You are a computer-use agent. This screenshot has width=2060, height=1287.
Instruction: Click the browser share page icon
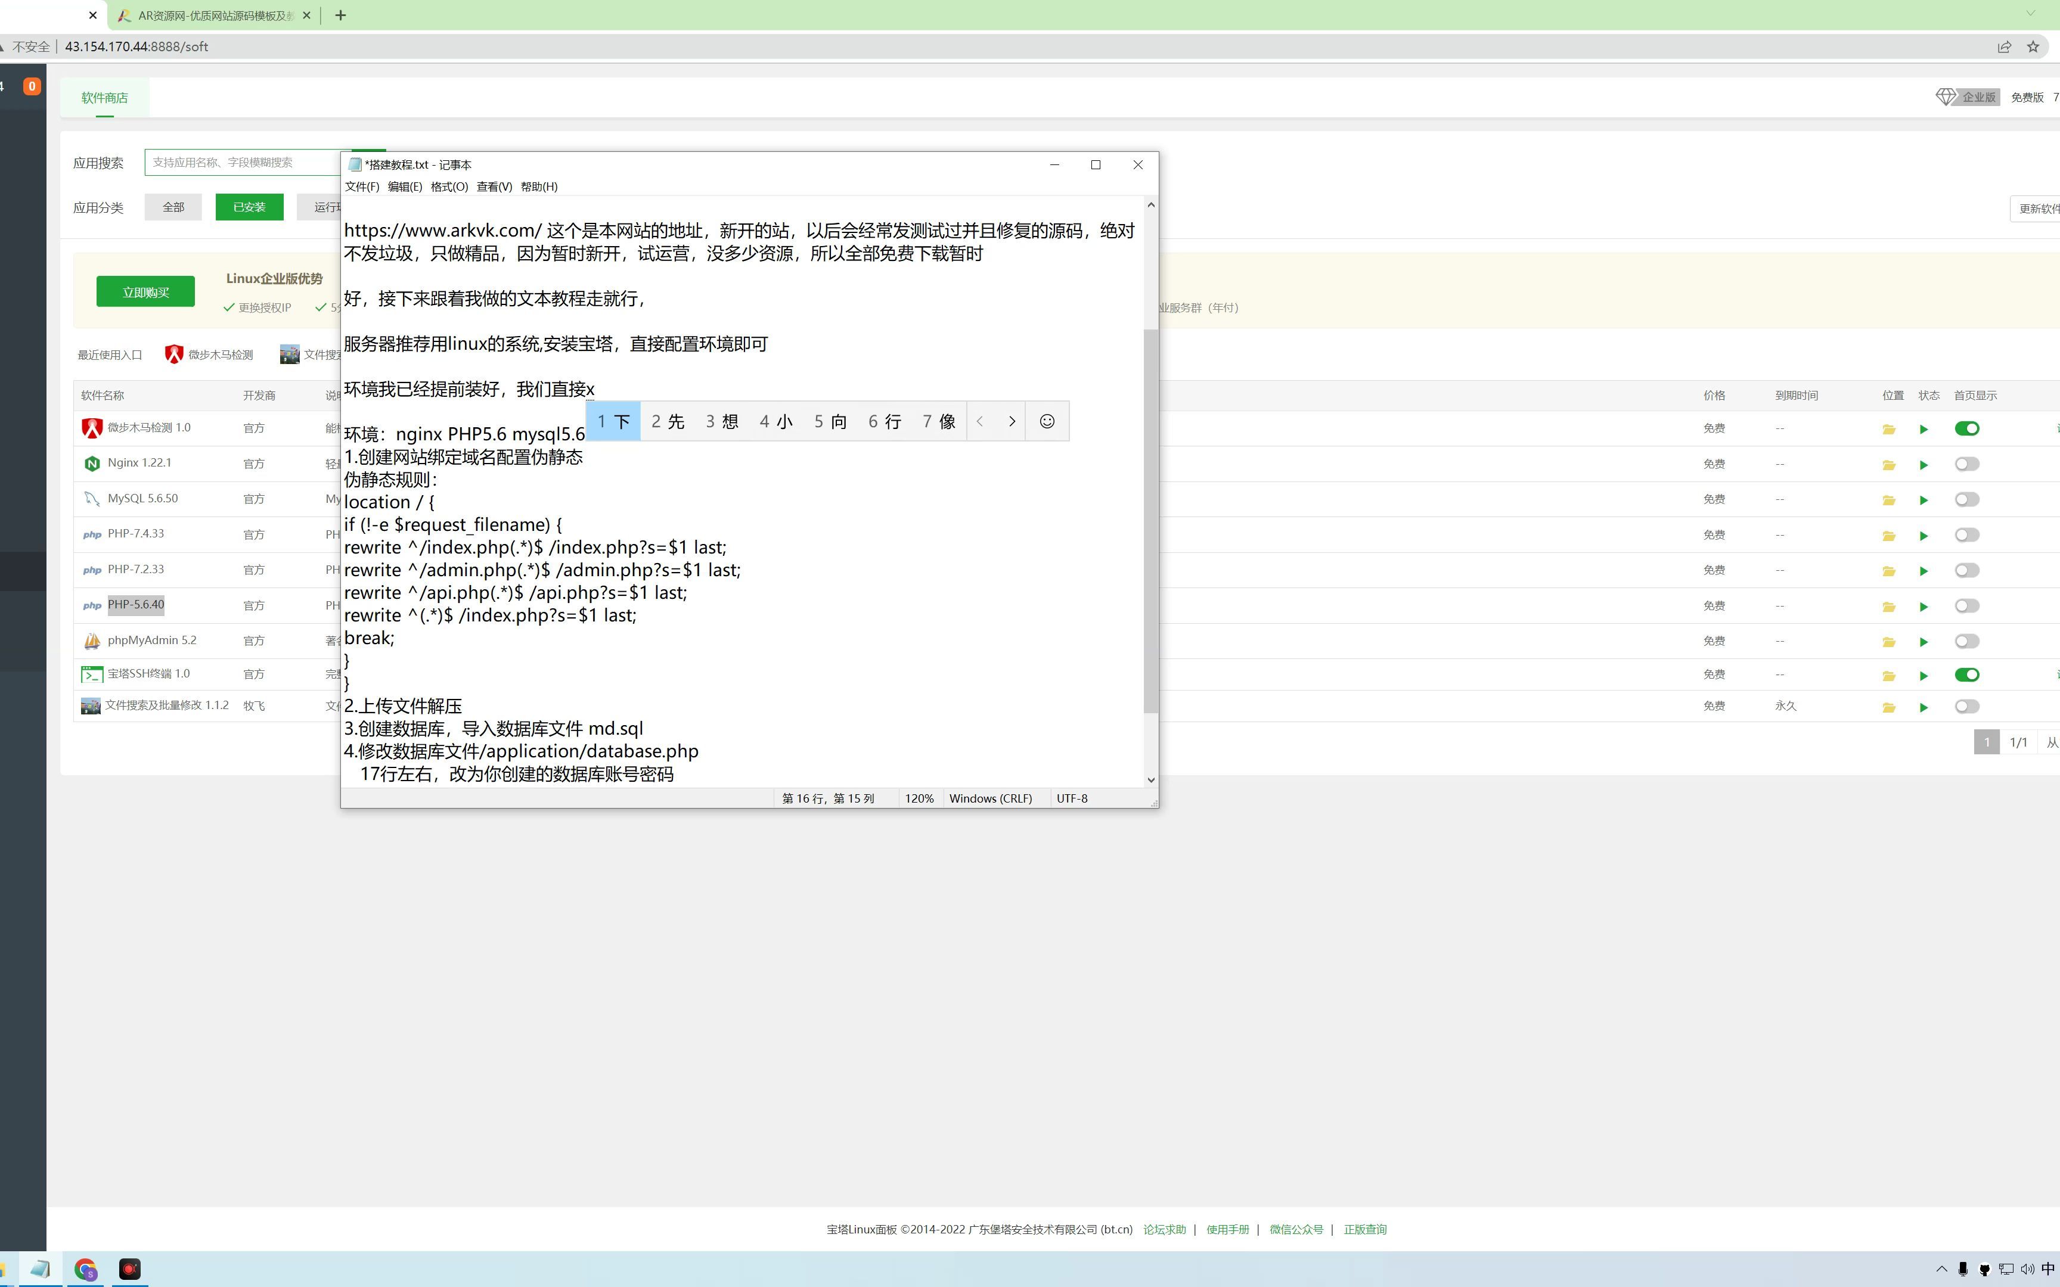(2004, 47)
